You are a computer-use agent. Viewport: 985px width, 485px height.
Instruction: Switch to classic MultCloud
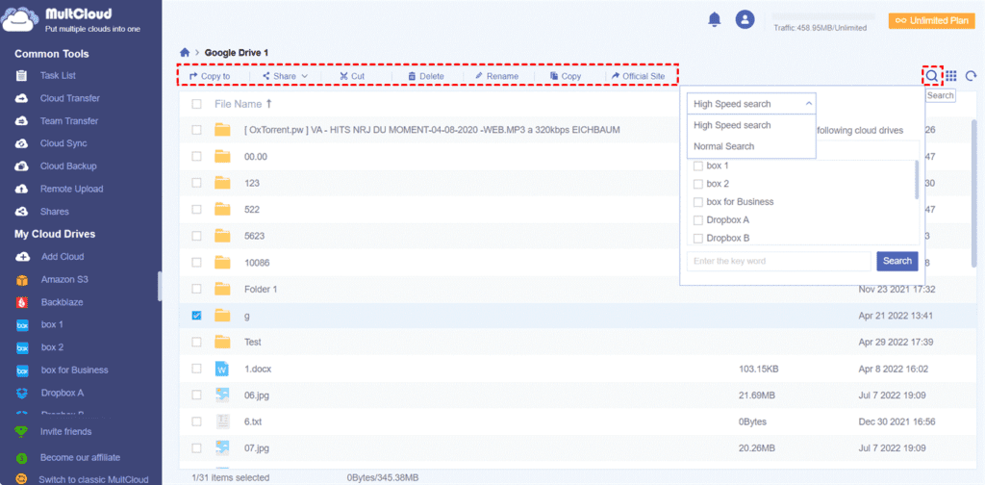coord(93,479)
